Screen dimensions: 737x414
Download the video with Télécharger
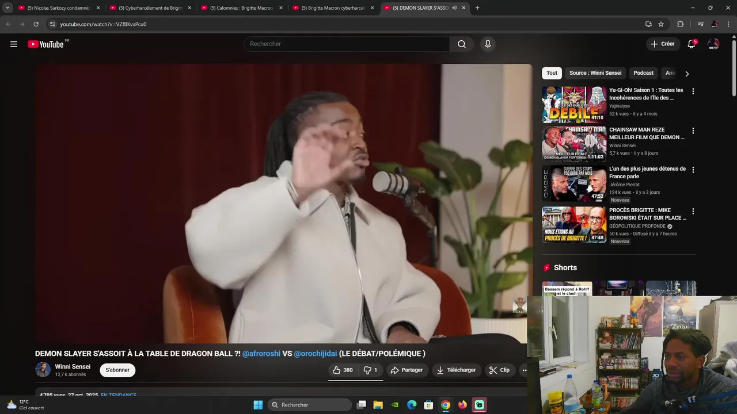point(456,370)
